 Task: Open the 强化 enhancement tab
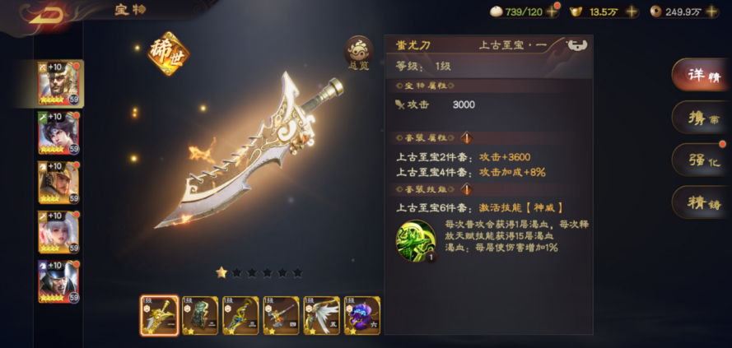pos(702,160)
